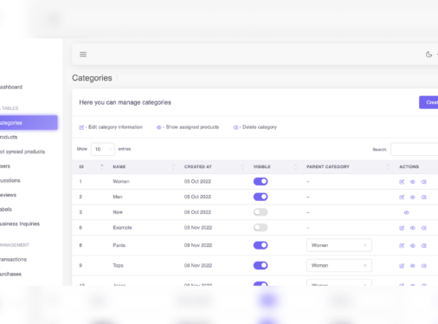Show assigned products for Women
This screenshot has width=438, height=324.
[413, 182]
